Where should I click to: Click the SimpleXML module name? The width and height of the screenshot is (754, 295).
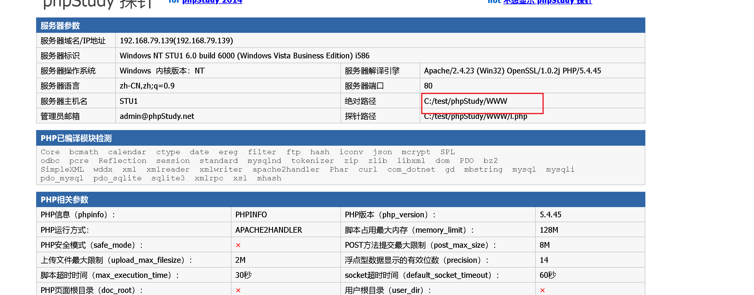[62, 169]
